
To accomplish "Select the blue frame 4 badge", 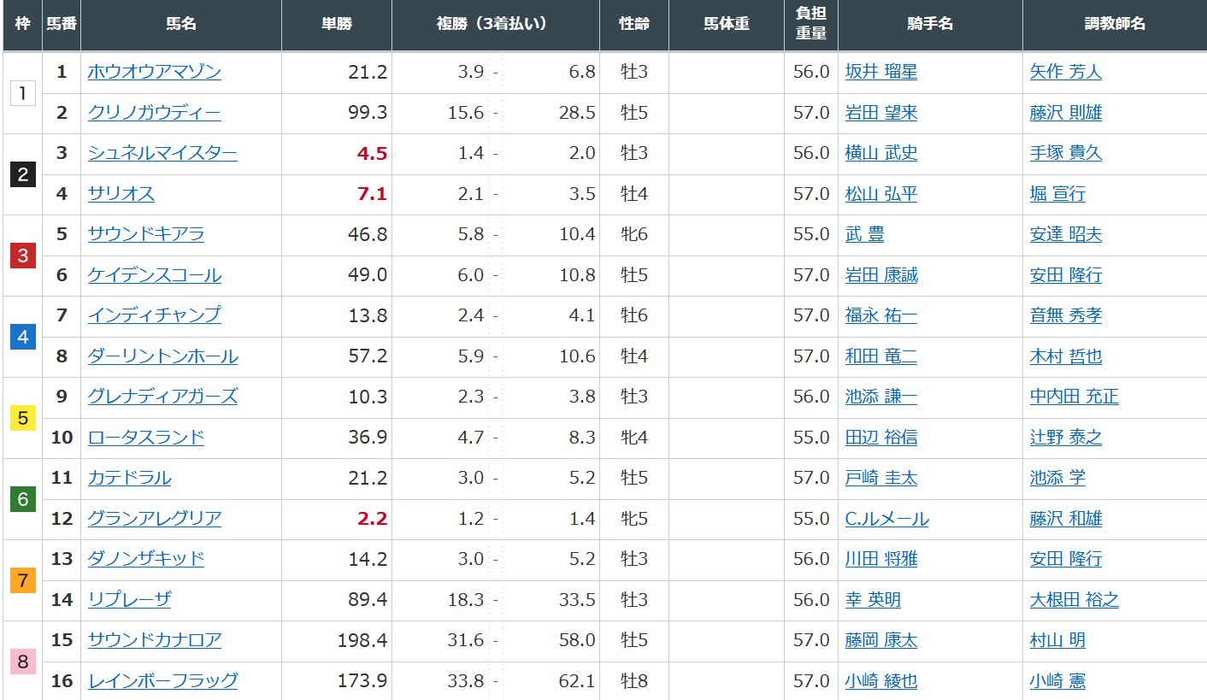I will tap(23, 337).
